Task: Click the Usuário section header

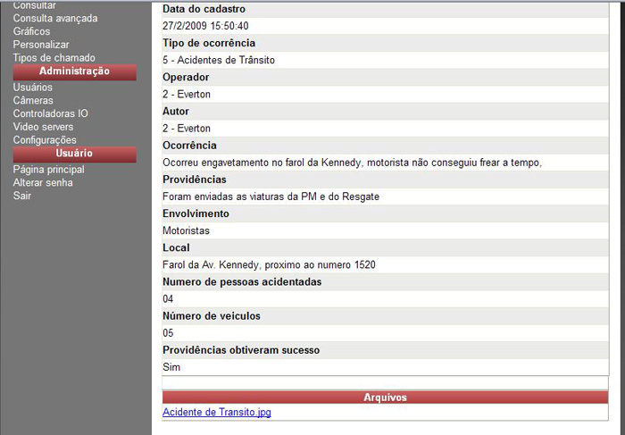Action: point(75,154)
